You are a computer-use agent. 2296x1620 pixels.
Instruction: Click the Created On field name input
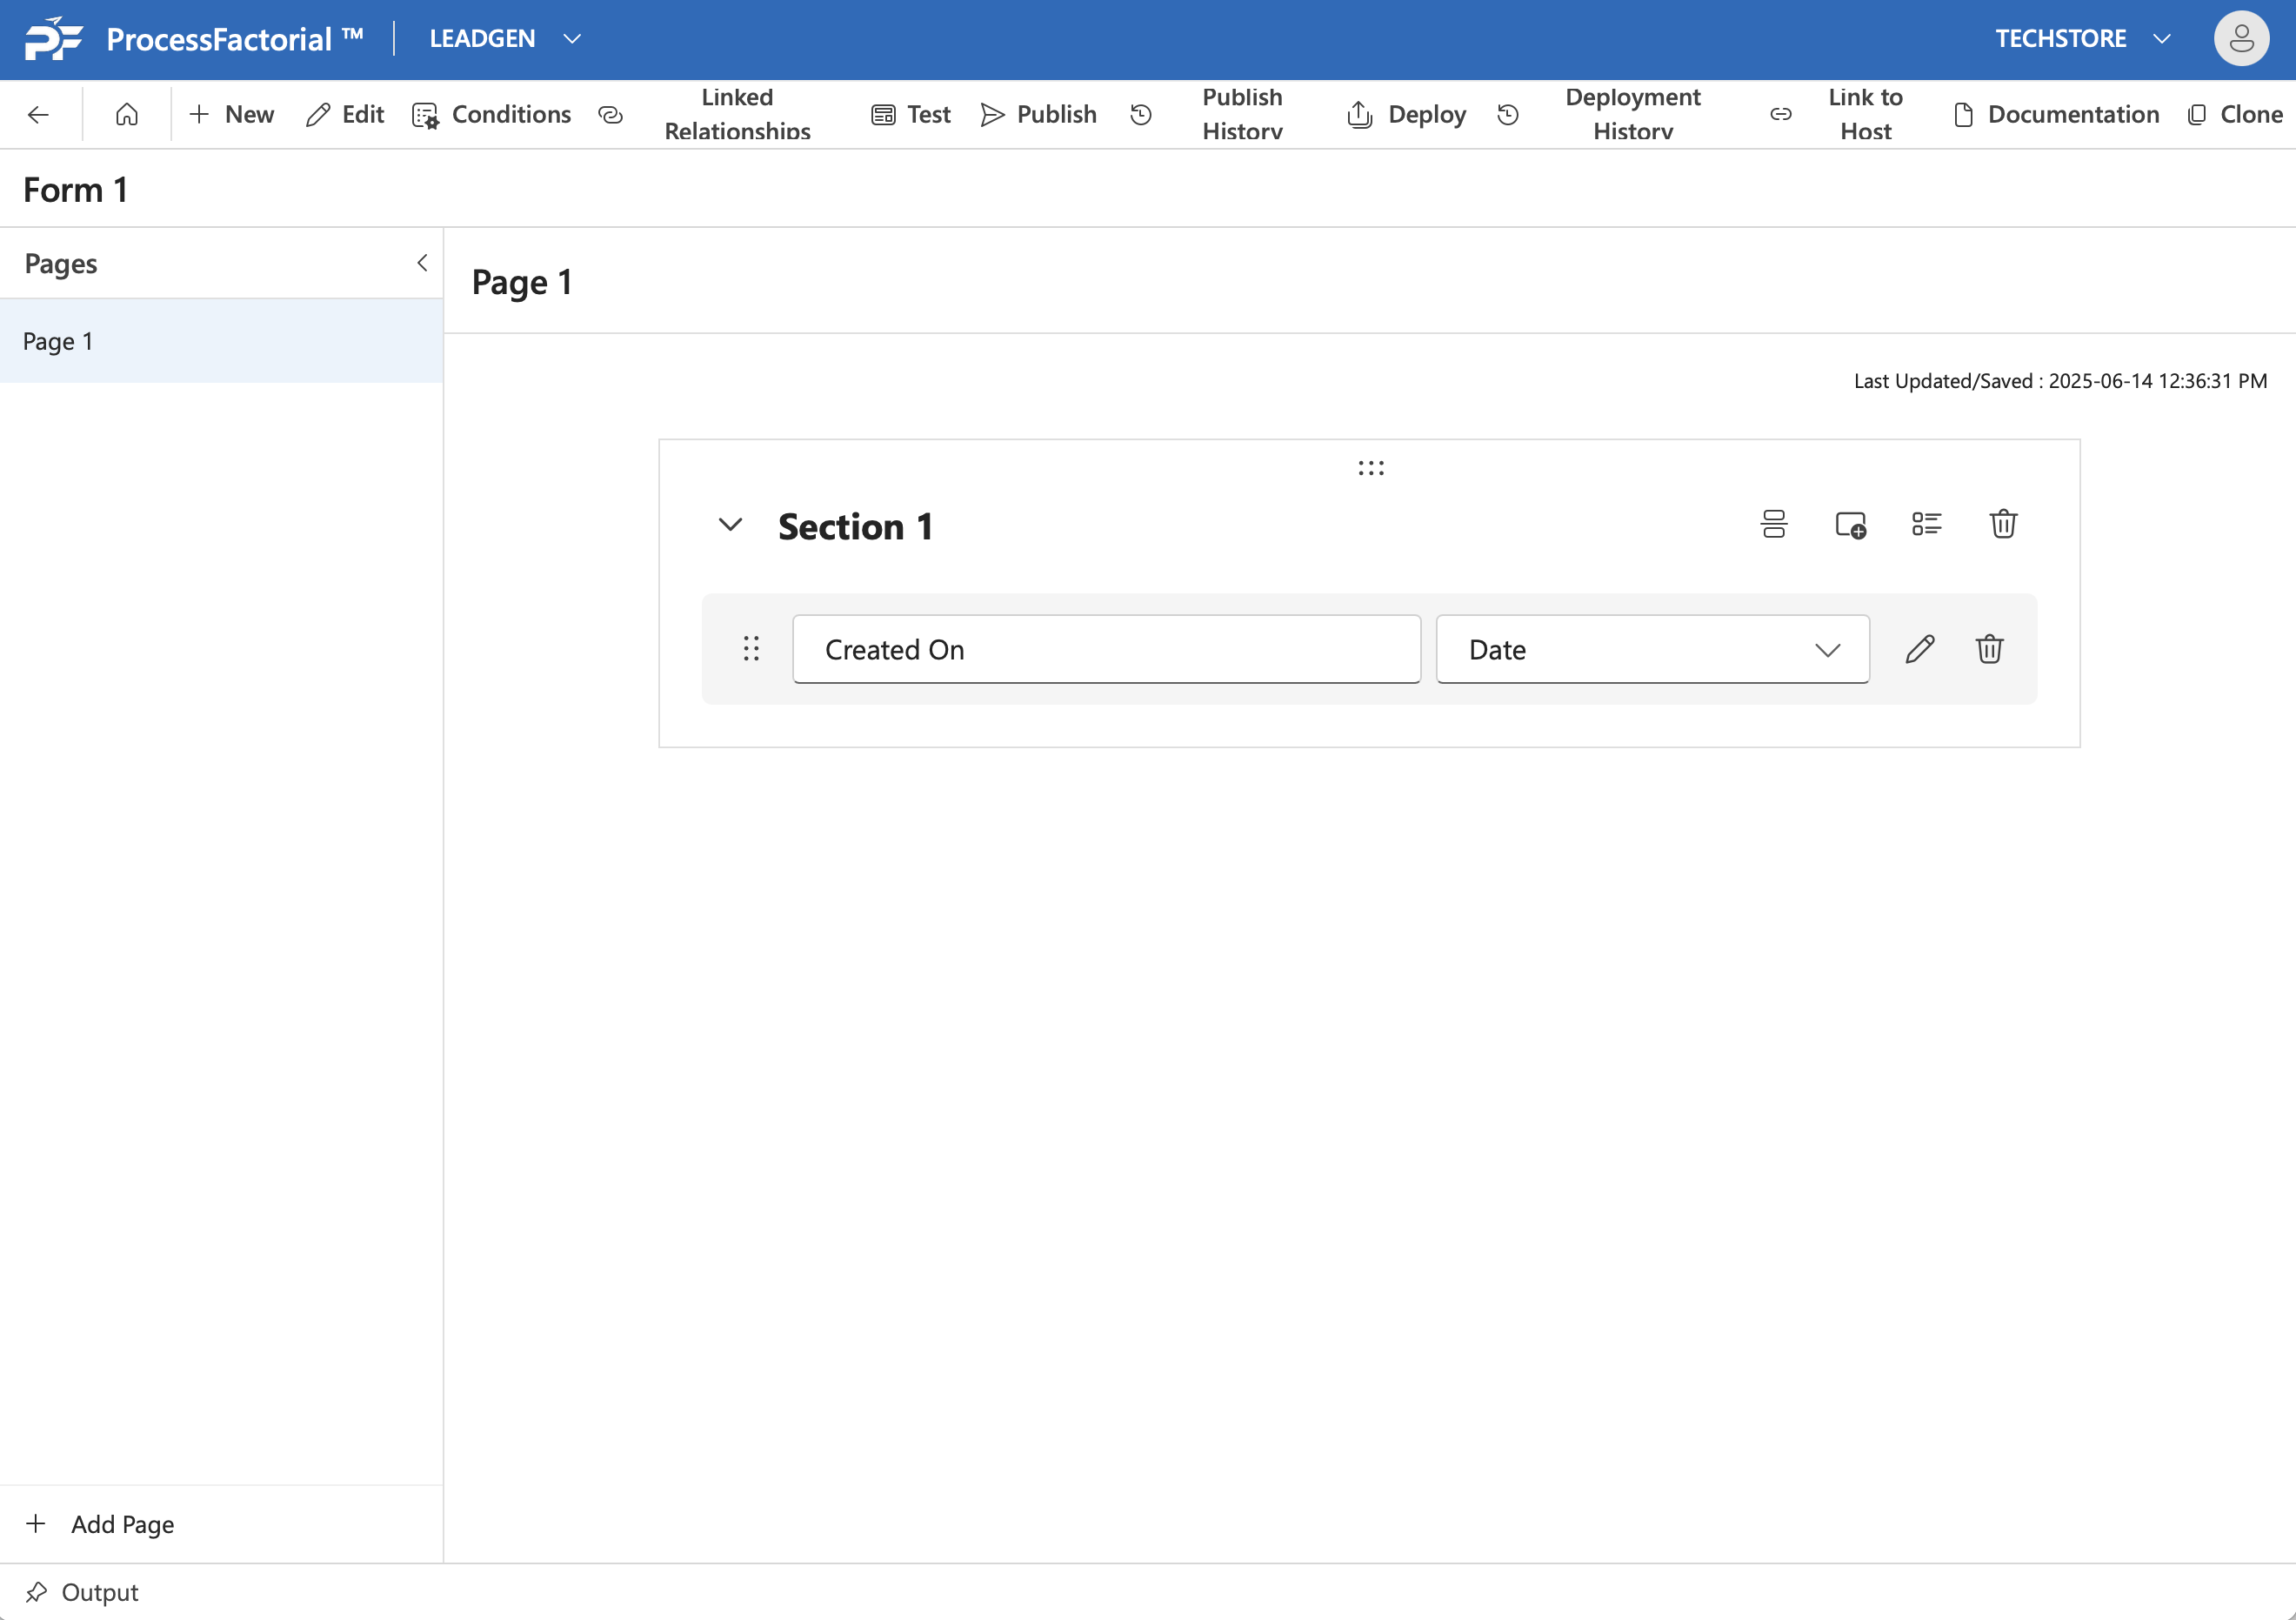click(x=1106, y=649)
